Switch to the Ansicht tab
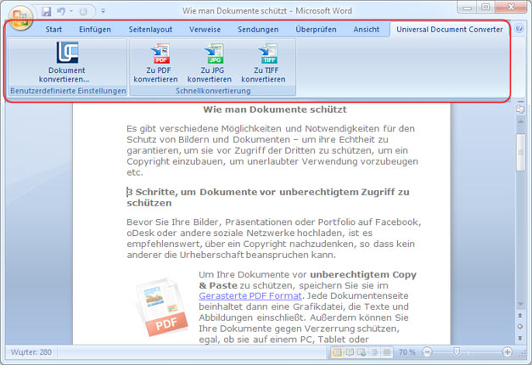Screen dimensions: 532x365 coord(367,30)
